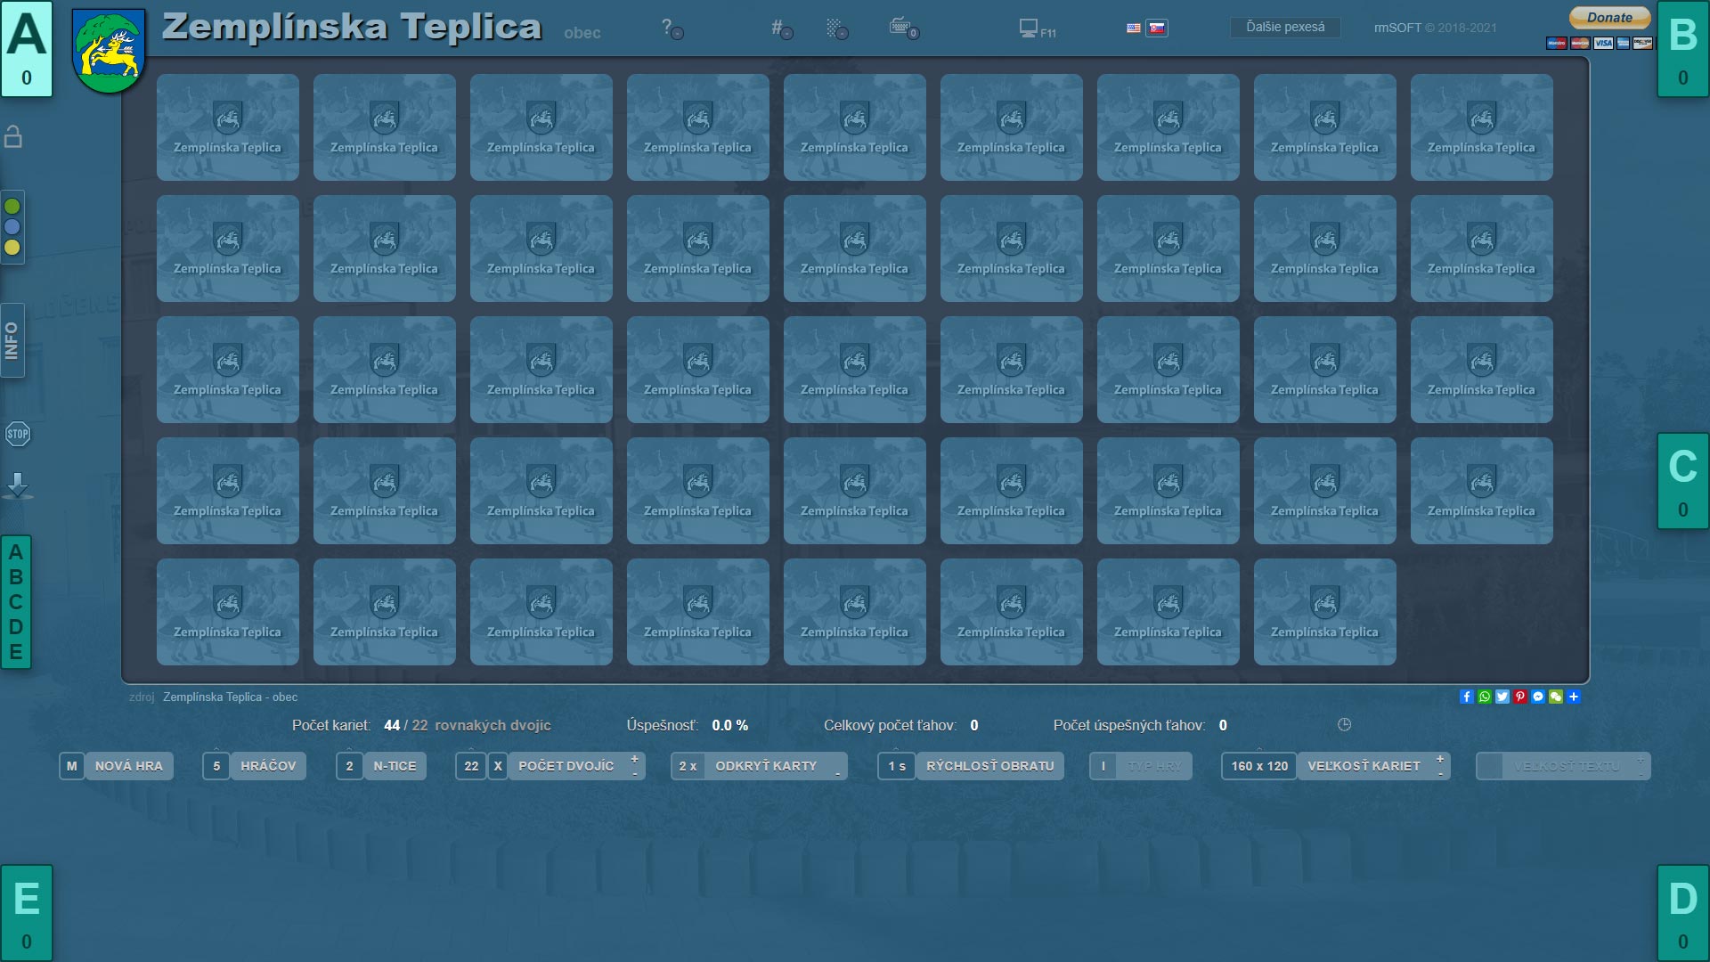This screenshot has height=962, width=1710.
Task: Open Ďalšie pexesá
Action: coord(1285,28)
